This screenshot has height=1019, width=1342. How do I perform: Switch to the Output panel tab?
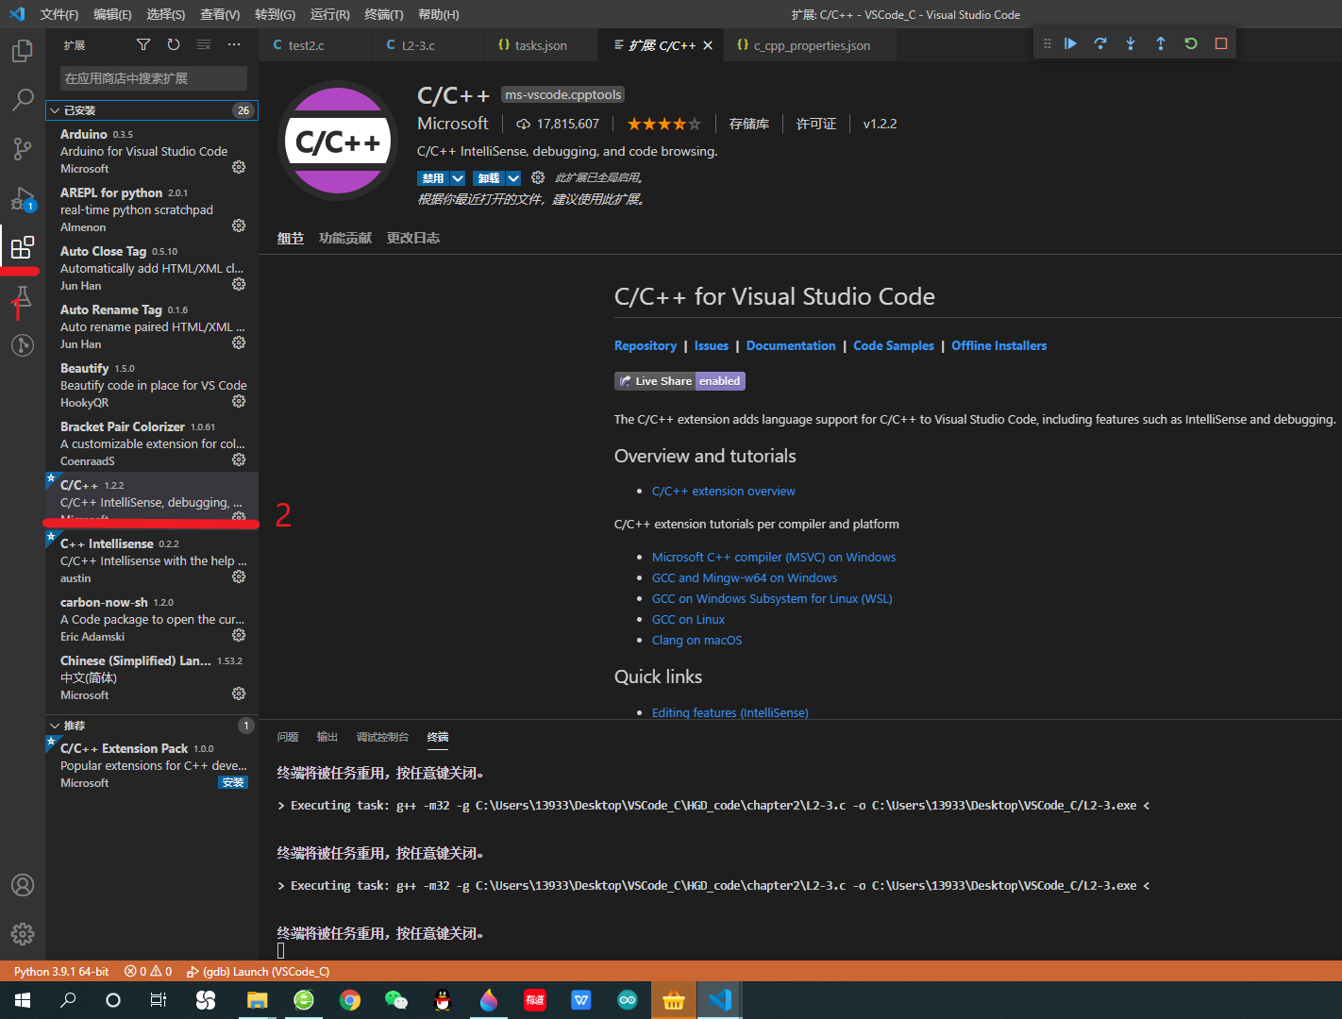coord(327,737)
